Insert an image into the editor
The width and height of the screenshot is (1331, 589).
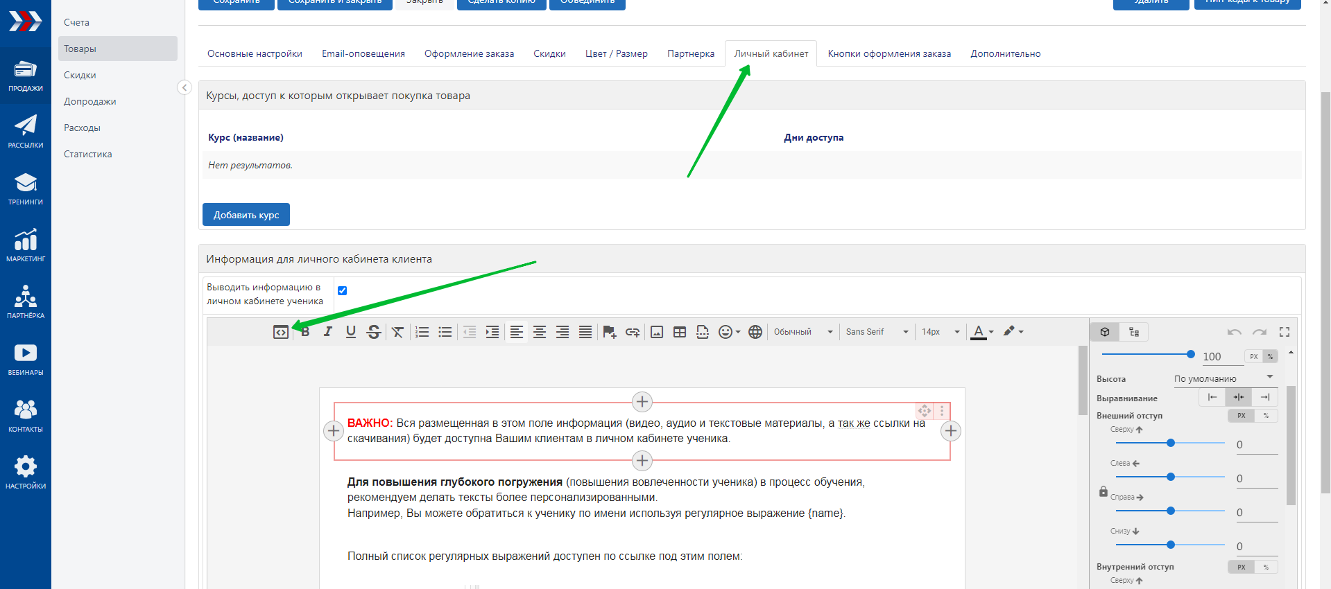point(657,332)
